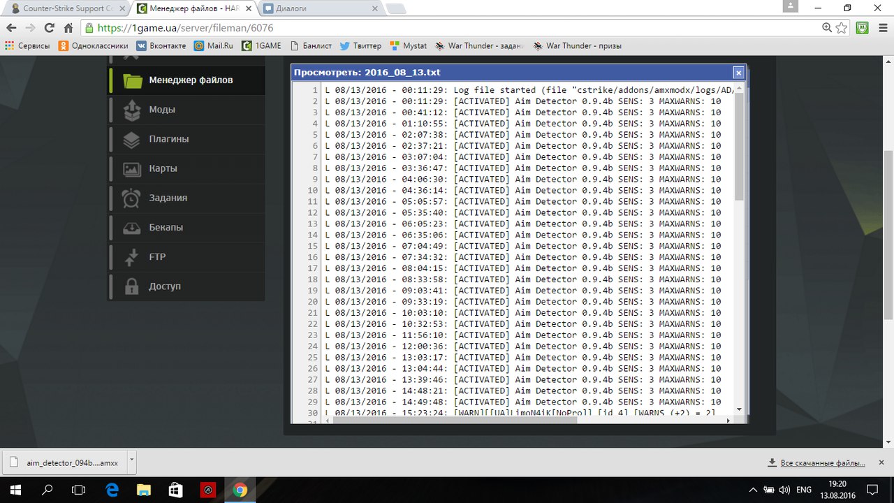Image resolution: width=894 pixels, height=503 pixels.
Task: Click the ENG language indicator
Action: point(804,490)
